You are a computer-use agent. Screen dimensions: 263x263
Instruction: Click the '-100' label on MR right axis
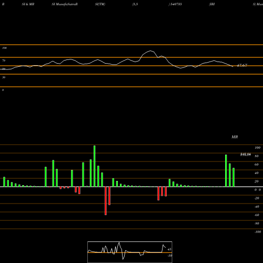point(258,232)
